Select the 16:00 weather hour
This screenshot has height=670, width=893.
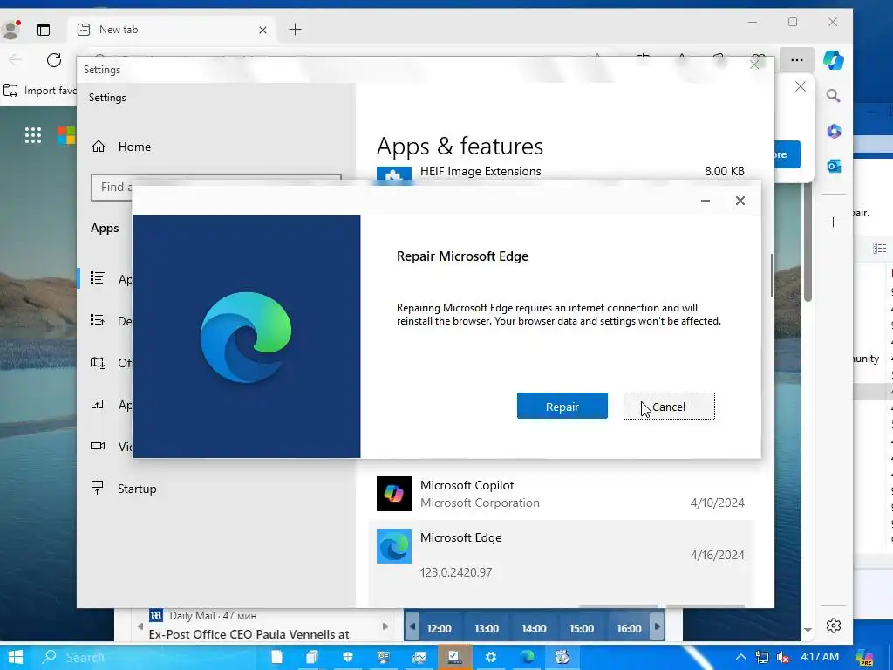tap(629, 628)
